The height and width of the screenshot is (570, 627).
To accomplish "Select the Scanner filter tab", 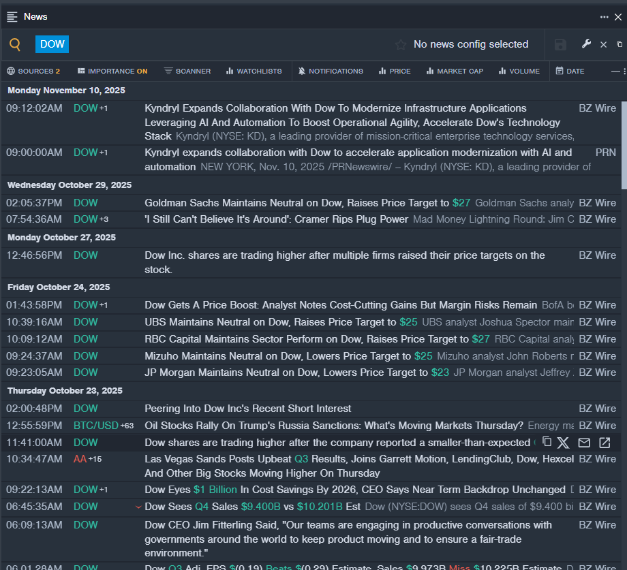I will point(187,71).
